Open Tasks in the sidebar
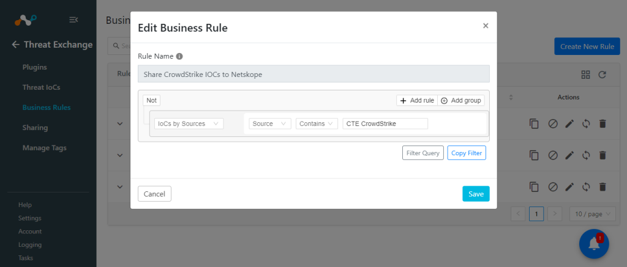The height and width of the screenshot is (267, 627). tap(26, 258)
